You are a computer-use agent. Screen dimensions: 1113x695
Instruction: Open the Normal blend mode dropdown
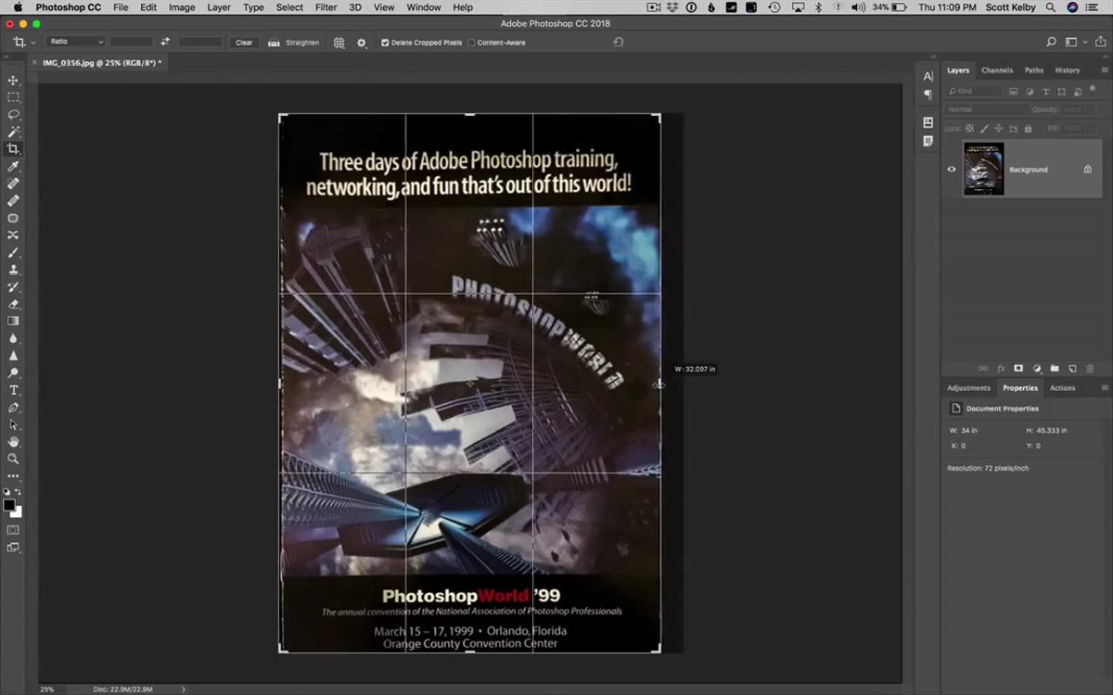[986, 109]
